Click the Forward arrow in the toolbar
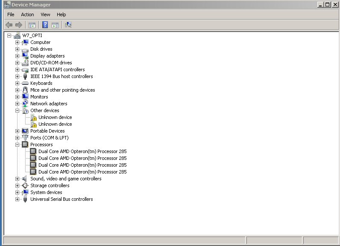This screenshot has height=246, width=340. pyautogui.click(x=18, y=25)
